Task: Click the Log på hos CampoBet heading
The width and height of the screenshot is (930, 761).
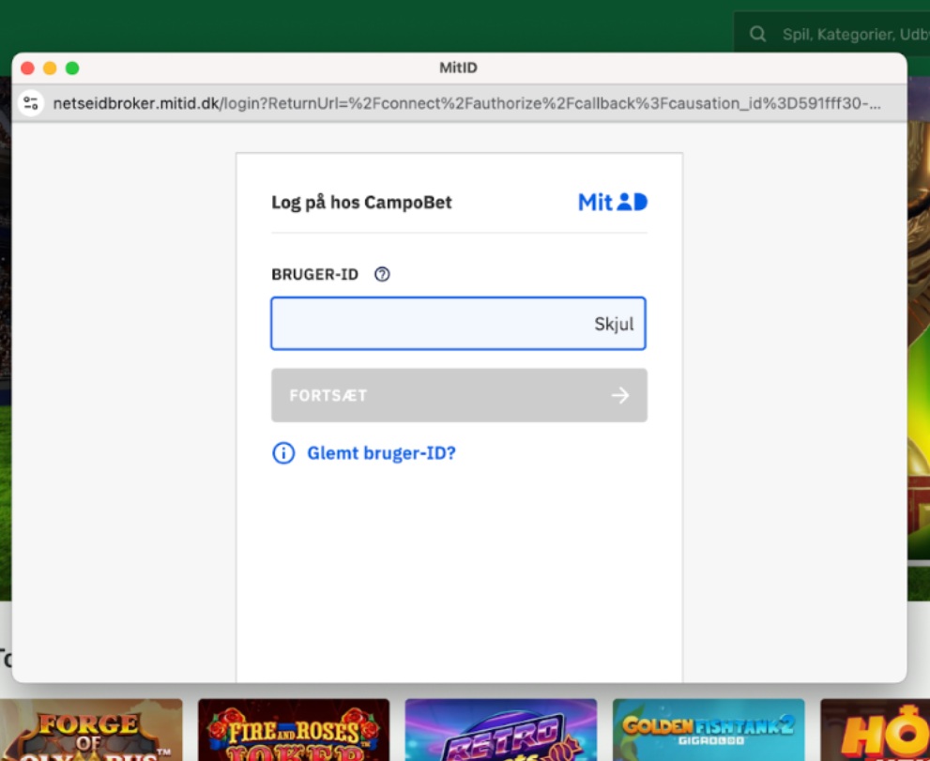Action: (361, 203)
